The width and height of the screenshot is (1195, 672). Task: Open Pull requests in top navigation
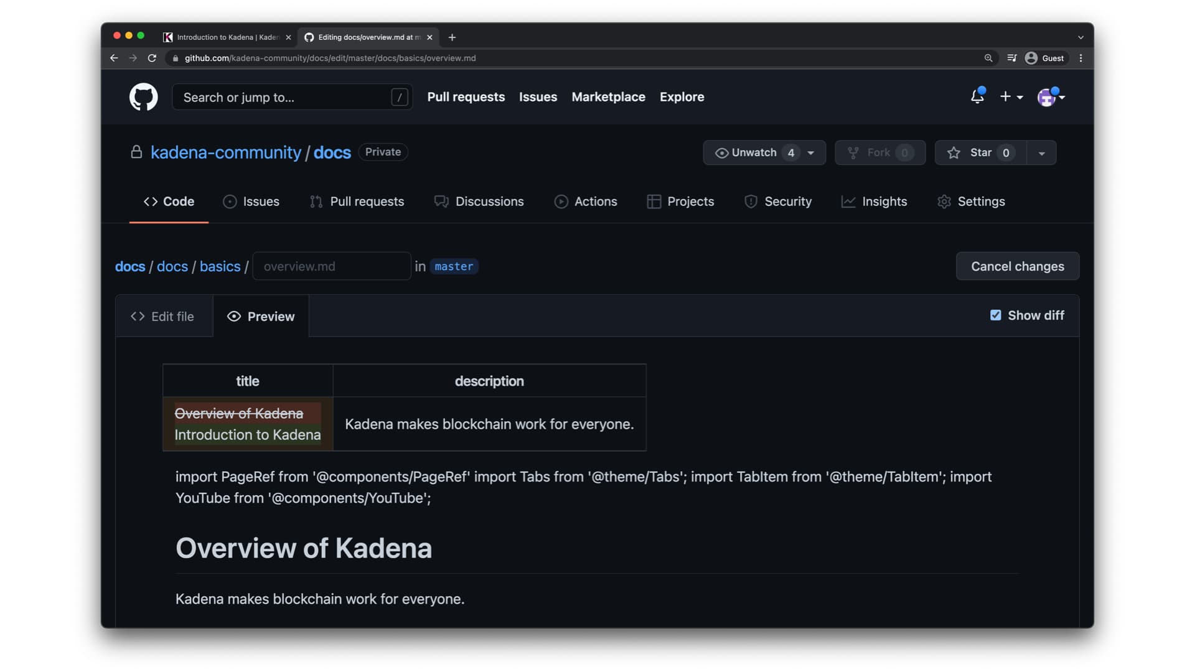point(466,97)
